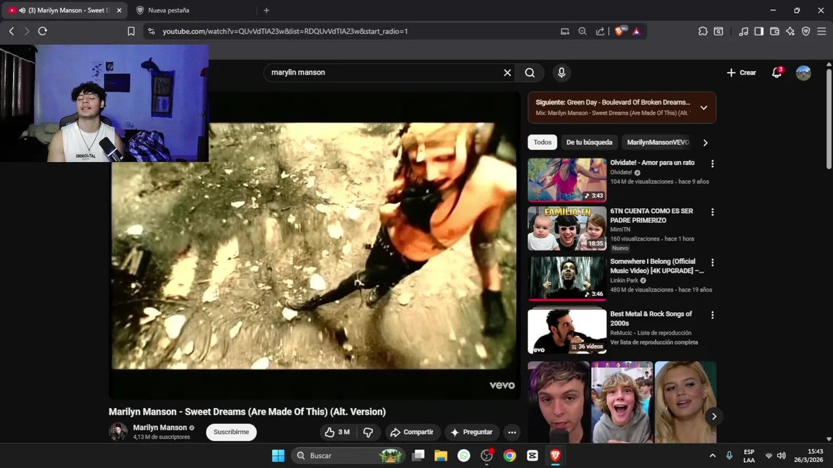
Task: Expand the Siguiente mix queue panel
Action: [703, 108]
